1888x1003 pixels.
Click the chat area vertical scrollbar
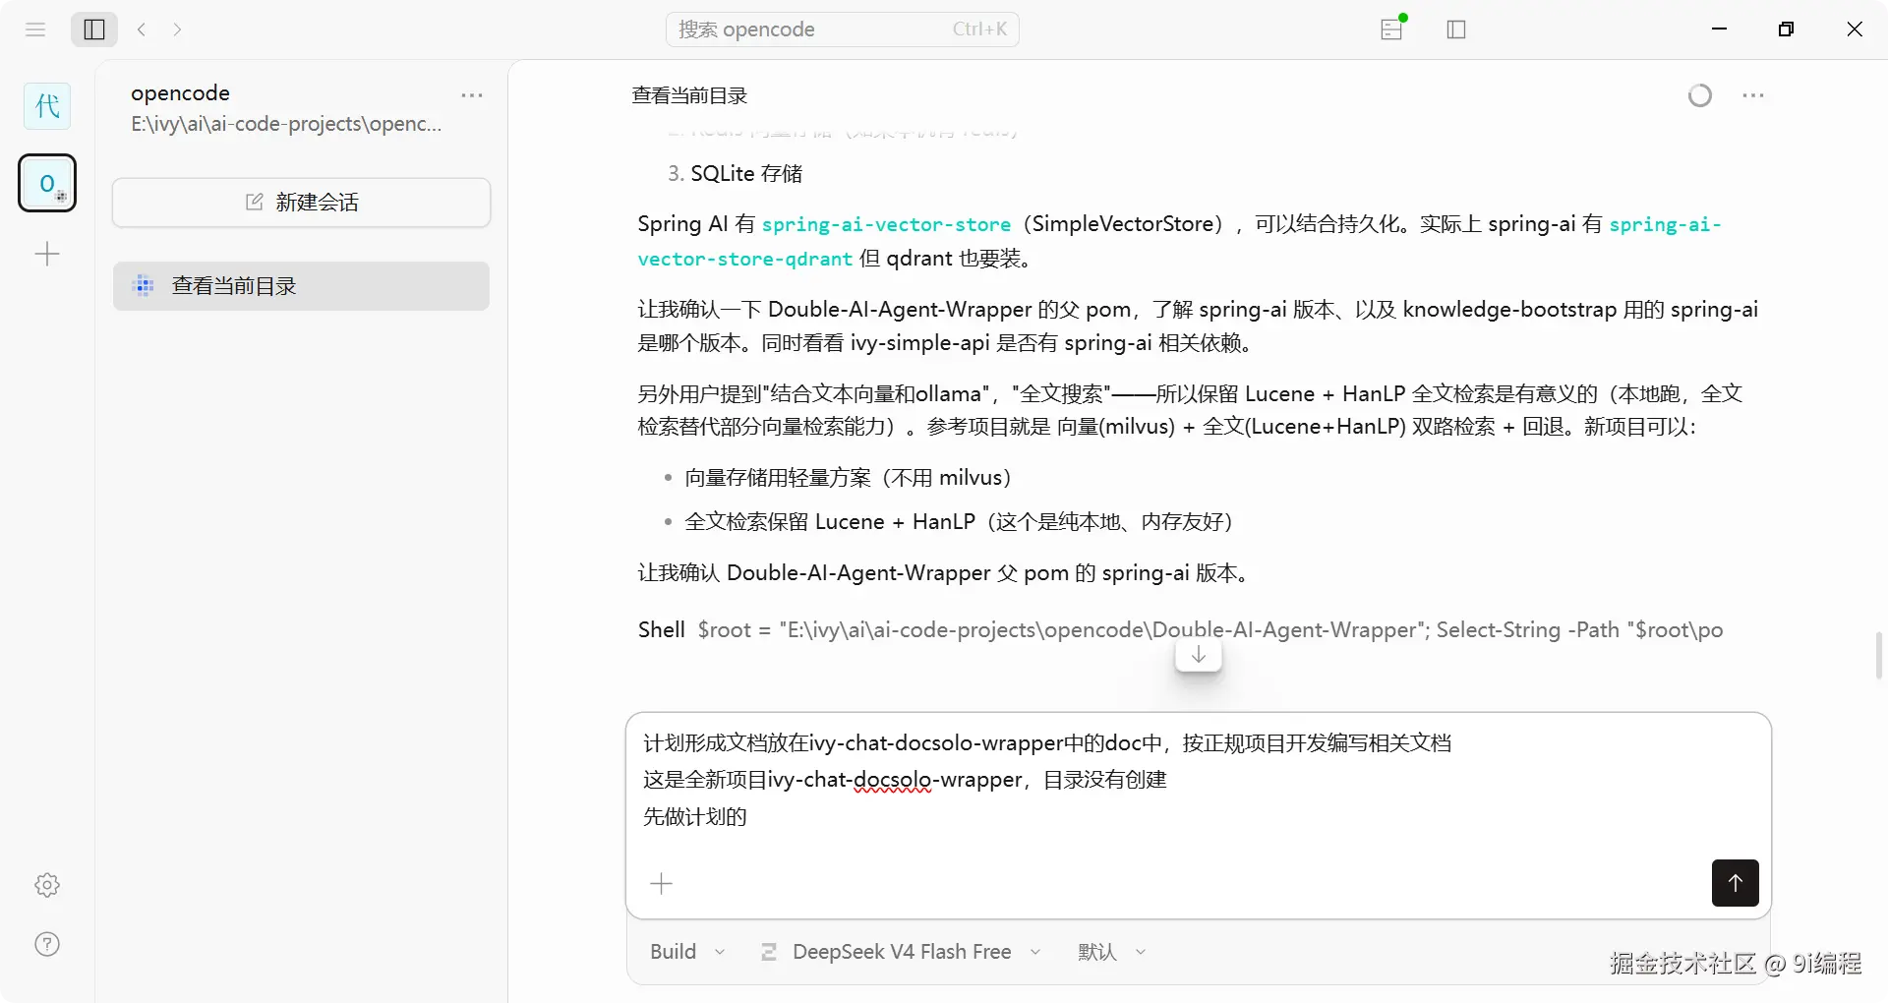1879,655
